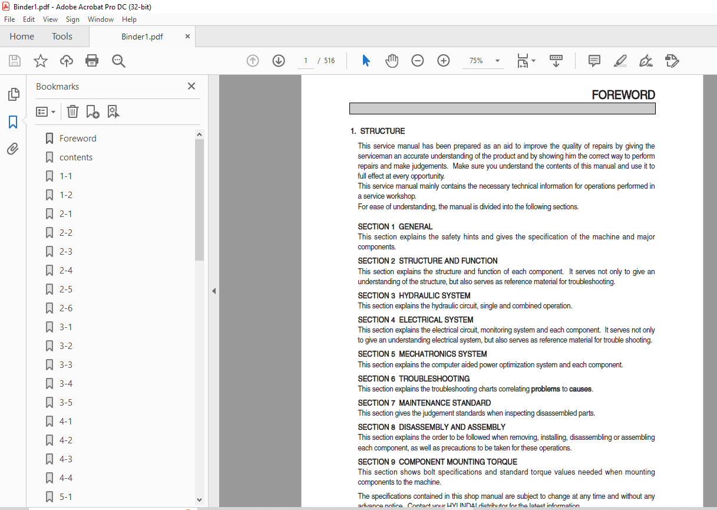Open the Find text search tool
Image resolution: width=717 pixels, height=510 pixels.
[118, 61]
